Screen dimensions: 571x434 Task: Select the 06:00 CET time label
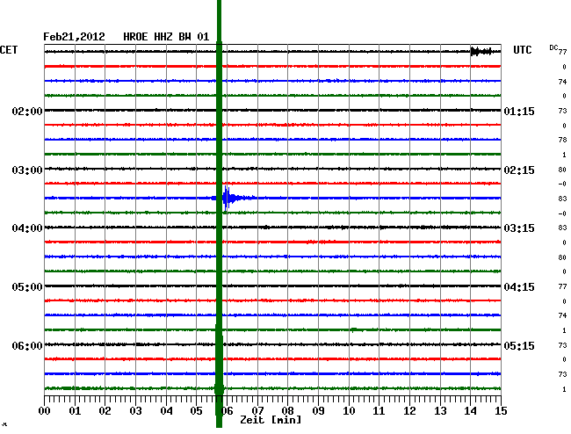(x=27, y=345)
